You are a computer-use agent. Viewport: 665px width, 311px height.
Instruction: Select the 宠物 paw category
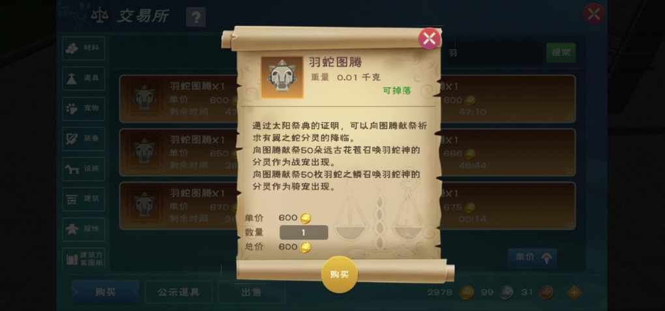(x=84, y=109)
